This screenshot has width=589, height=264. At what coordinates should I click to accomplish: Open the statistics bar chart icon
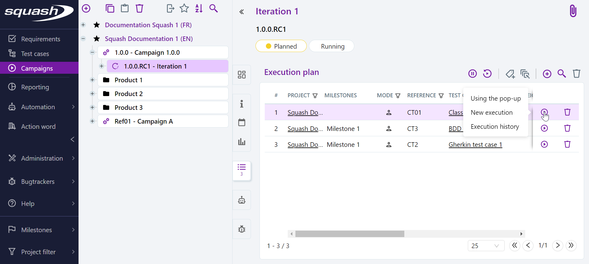pyautogui.click(x=242, y=142)
